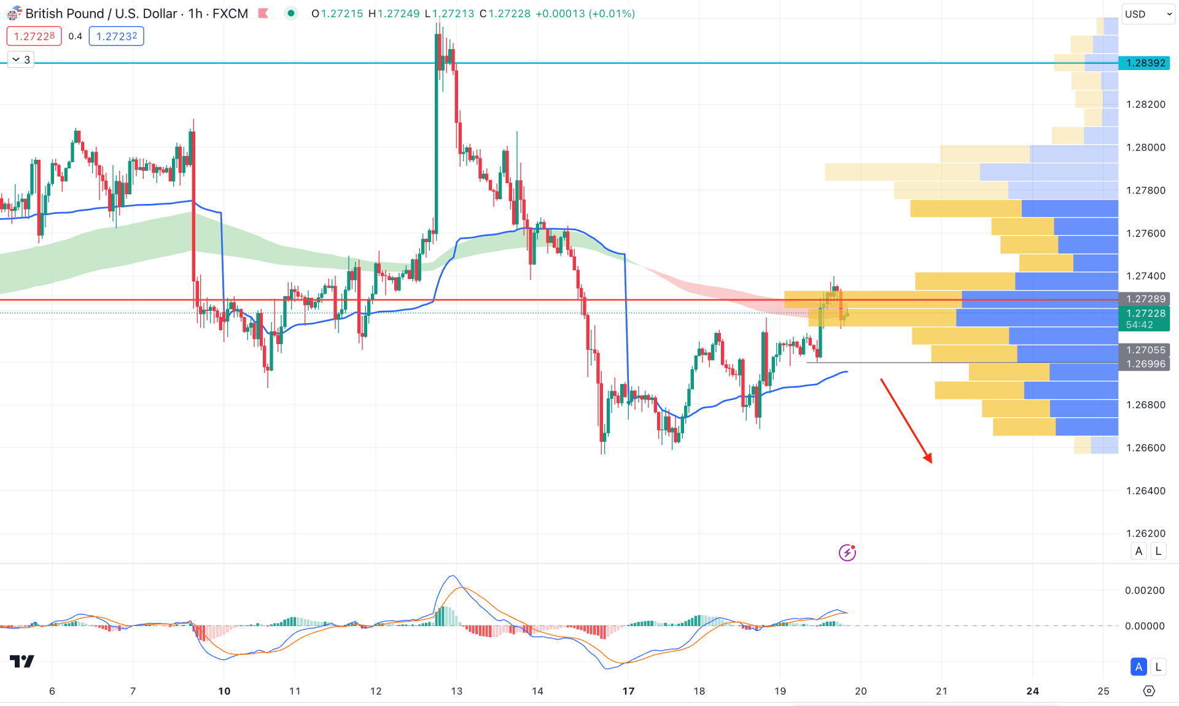Click the 1.26996 gray price label
1179x706 pixels.
1145,364
